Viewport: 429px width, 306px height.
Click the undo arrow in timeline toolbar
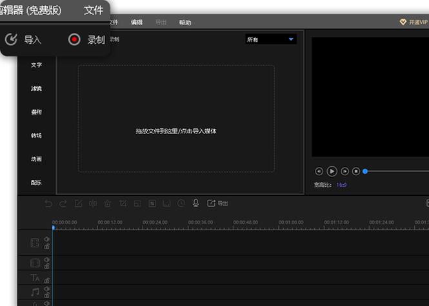(x=48, y=204)
